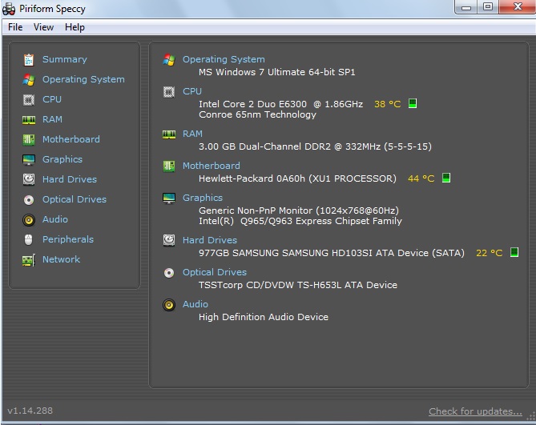536x425 pixels.
Task: Click CPU heading in main panel
Action: [x=192, y=91]
